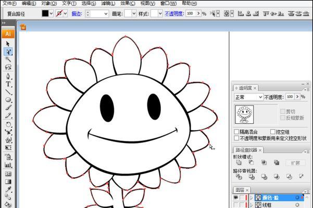313x208 pixels.
Task: Open the 画笔 brush dropdown
Action: pos(134,14)
